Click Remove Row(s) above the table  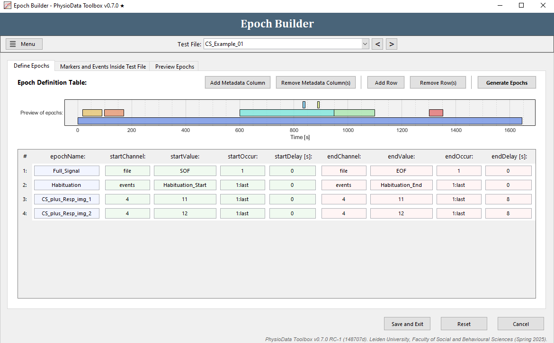click(438, 82)
